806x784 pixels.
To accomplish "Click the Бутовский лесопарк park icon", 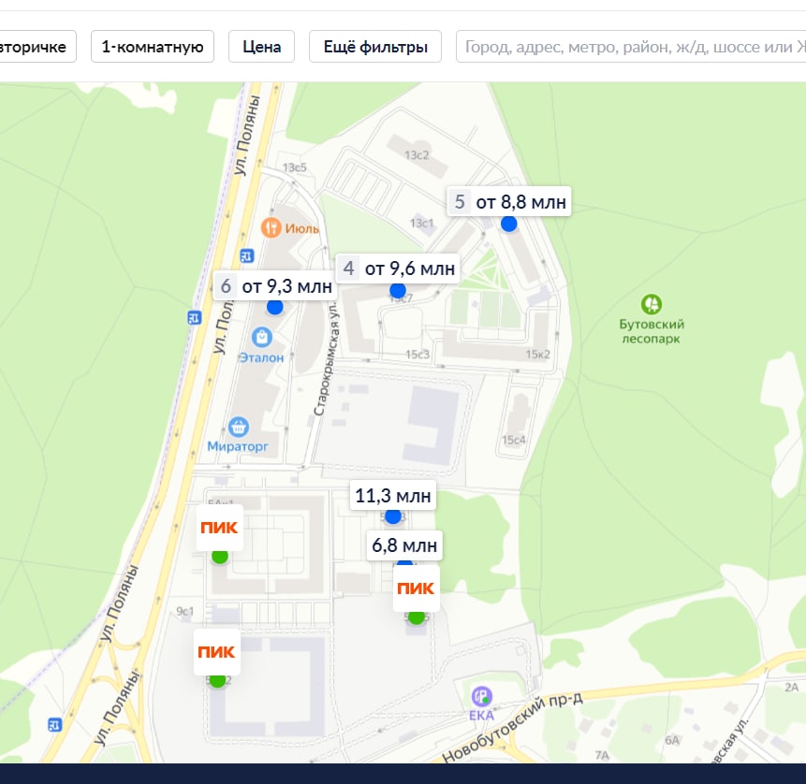I will (x=652, y=304).
